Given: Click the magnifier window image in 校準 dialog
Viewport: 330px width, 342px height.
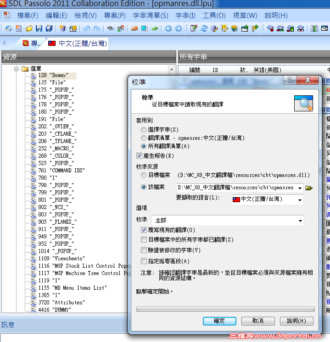Looking at the screenshot, I should tap(303, 104).
